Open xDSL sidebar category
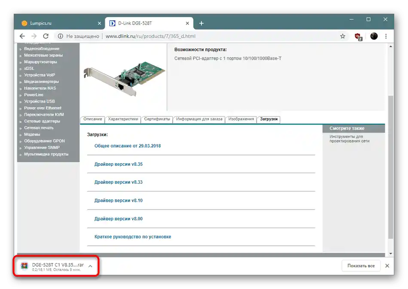The width and height of the screenshot is (408, 289). pyautogui.click(x=29, y=68)
